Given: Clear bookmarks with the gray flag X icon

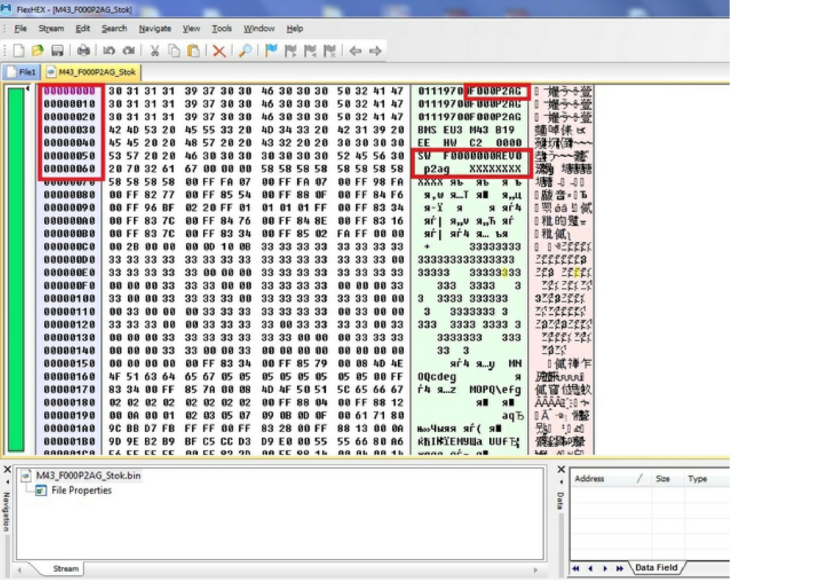Looking at the screenshot, I should point(330,51).
